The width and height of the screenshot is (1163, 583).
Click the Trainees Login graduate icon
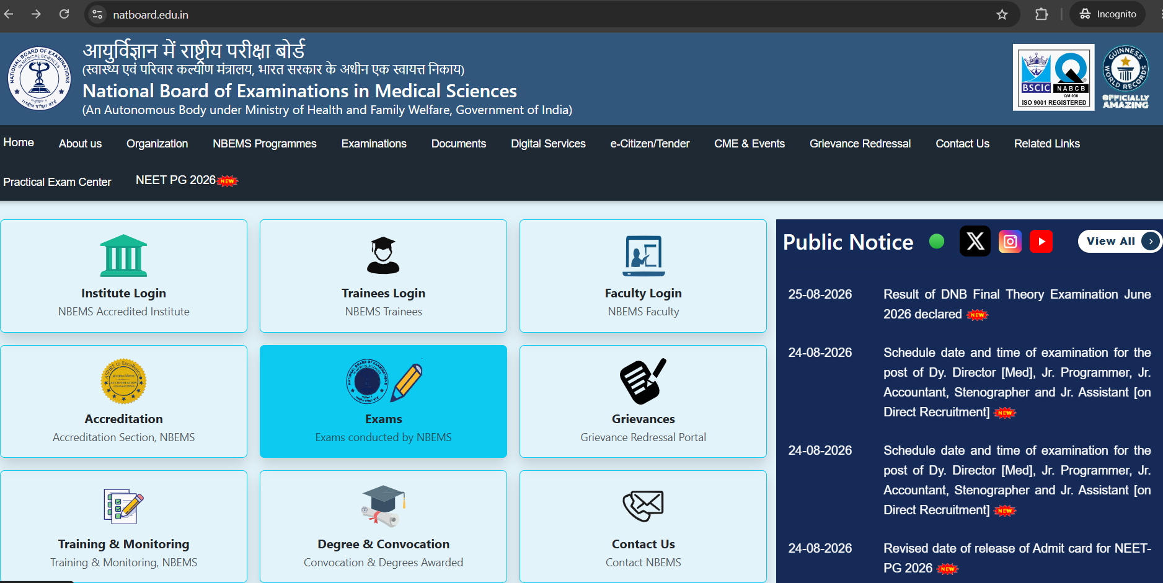383,255
